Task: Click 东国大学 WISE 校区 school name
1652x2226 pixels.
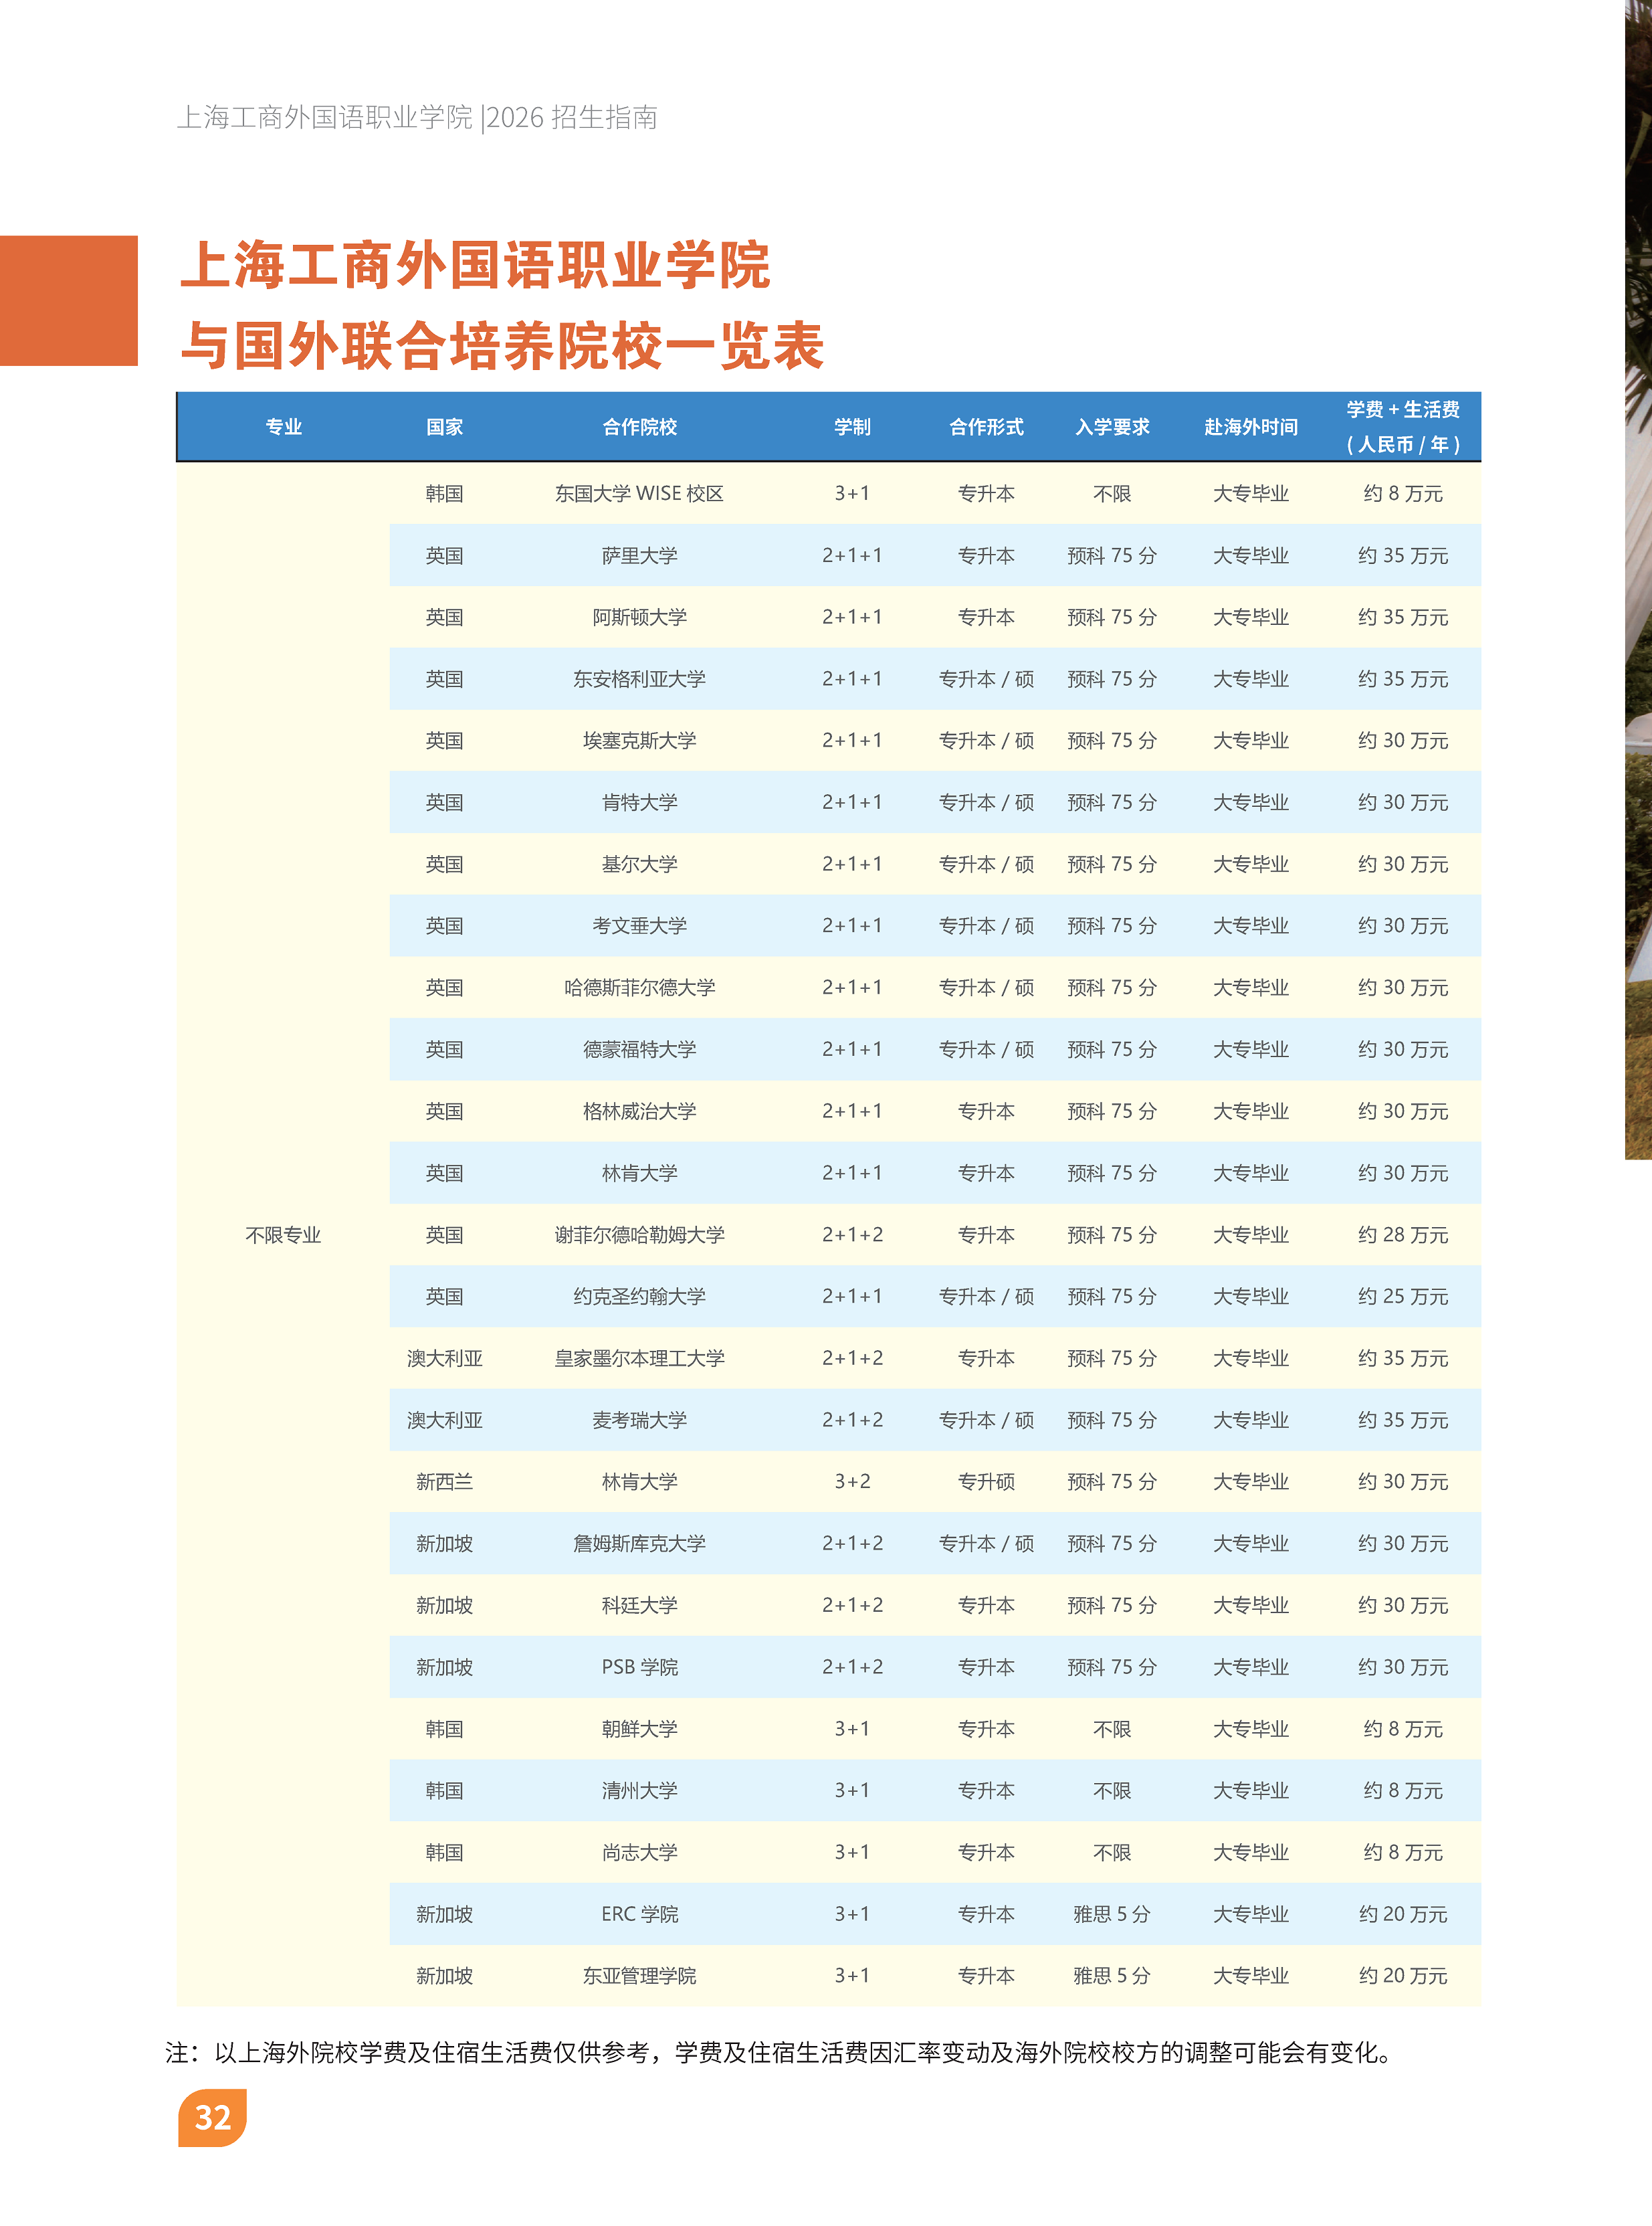Action: click(x=639, y=493)
